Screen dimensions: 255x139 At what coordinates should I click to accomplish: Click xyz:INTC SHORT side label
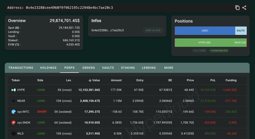coord(42,112)
